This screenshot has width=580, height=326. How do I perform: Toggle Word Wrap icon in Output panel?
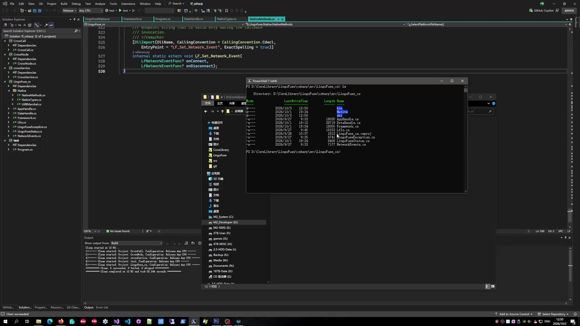193,243
